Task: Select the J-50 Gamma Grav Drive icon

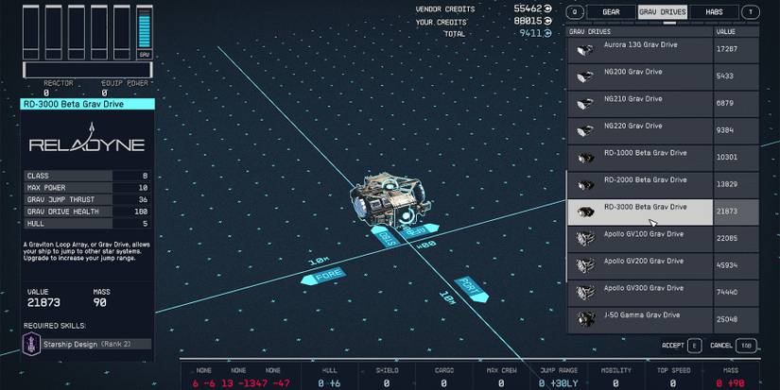Action: click(x=585, y=319)
